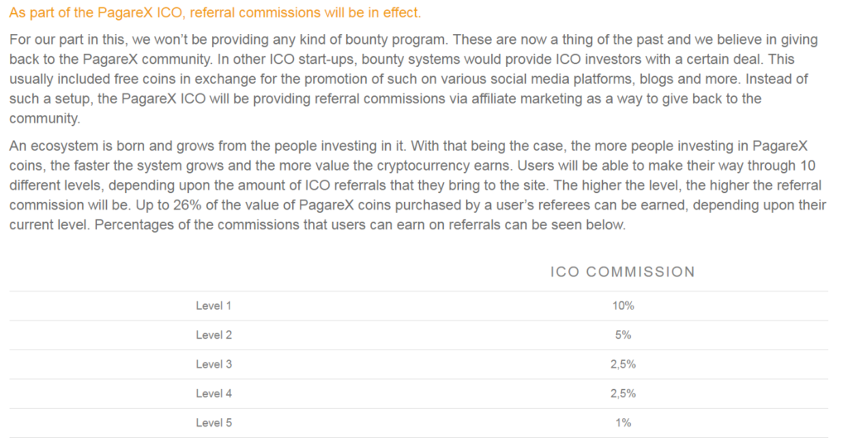Click the word 'community.' ending first paragraph
The height and width of the screenshot is (438, 848).
[45, 118]
